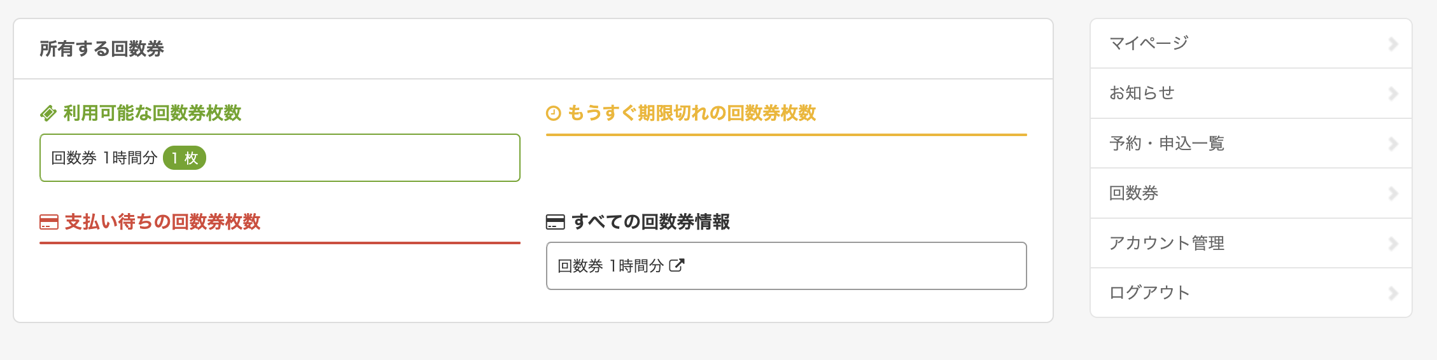This screenshot has height=360, width=1437.
Task: Click the clock icon beside もうすぐ期限切れ heading
Action: pos(554,114)
